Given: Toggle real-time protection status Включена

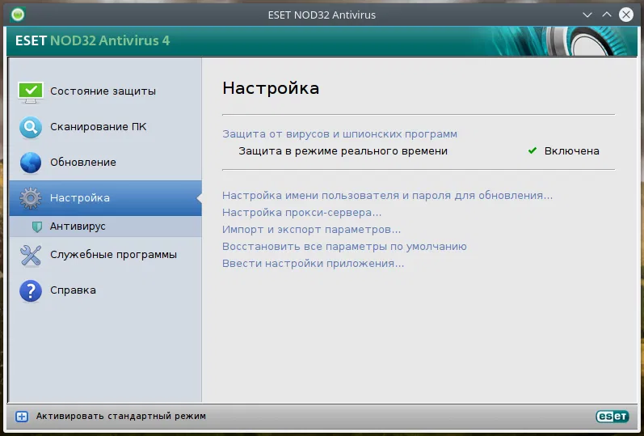Looking at the screenshot, I should coord(572,151).
